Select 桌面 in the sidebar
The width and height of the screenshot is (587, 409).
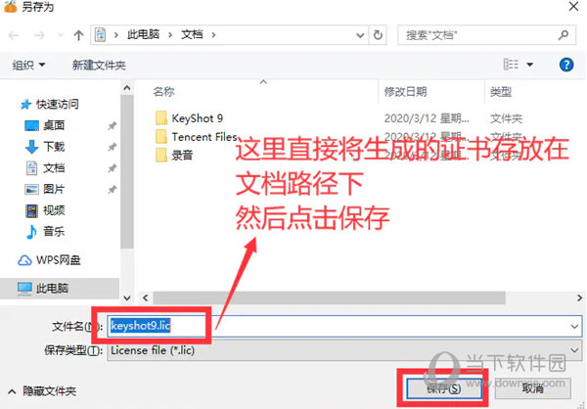click(45, 125)
